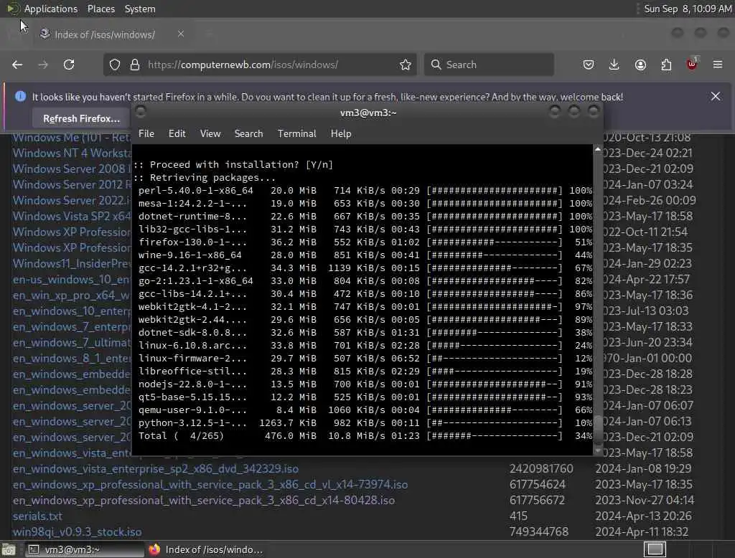
Task: Open the terminal Search menu
Action: click(x=248, y=133)
